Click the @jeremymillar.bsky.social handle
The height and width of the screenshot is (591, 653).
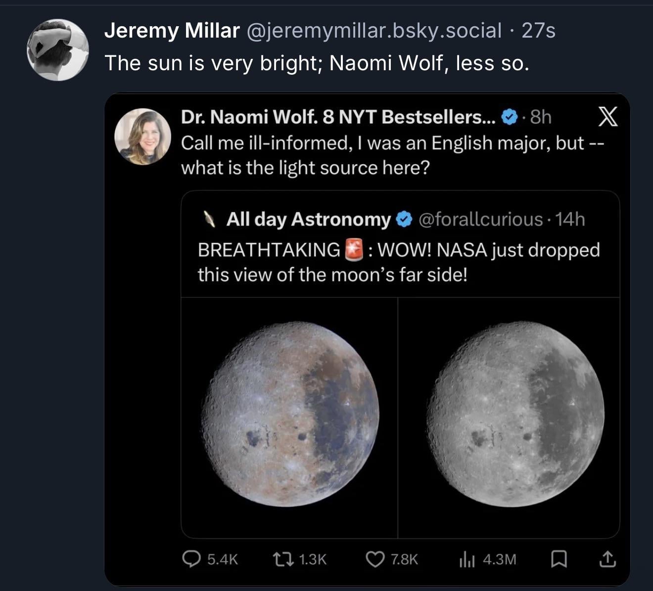click(373, 31)
